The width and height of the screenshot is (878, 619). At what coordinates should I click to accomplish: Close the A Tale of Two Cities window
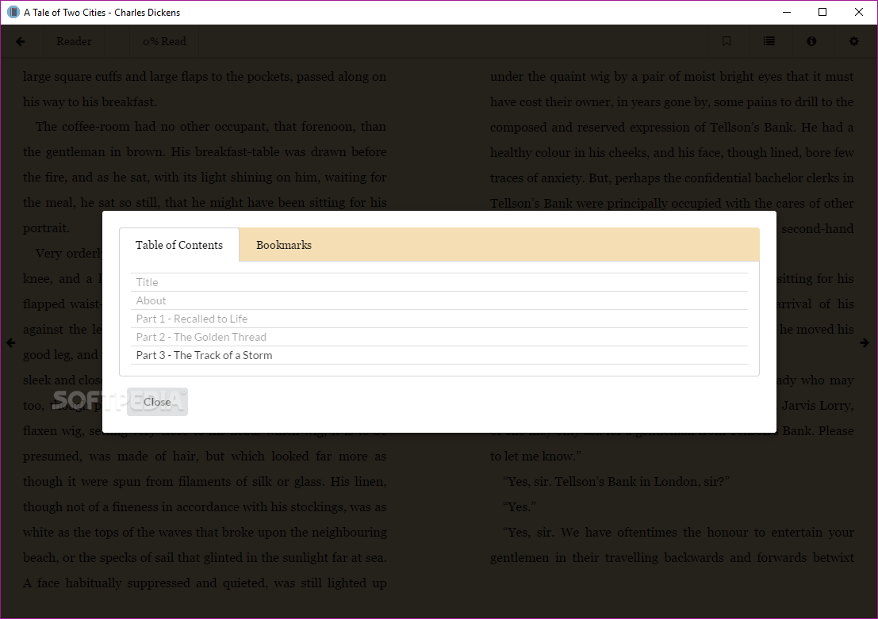(x=859, y=13)
